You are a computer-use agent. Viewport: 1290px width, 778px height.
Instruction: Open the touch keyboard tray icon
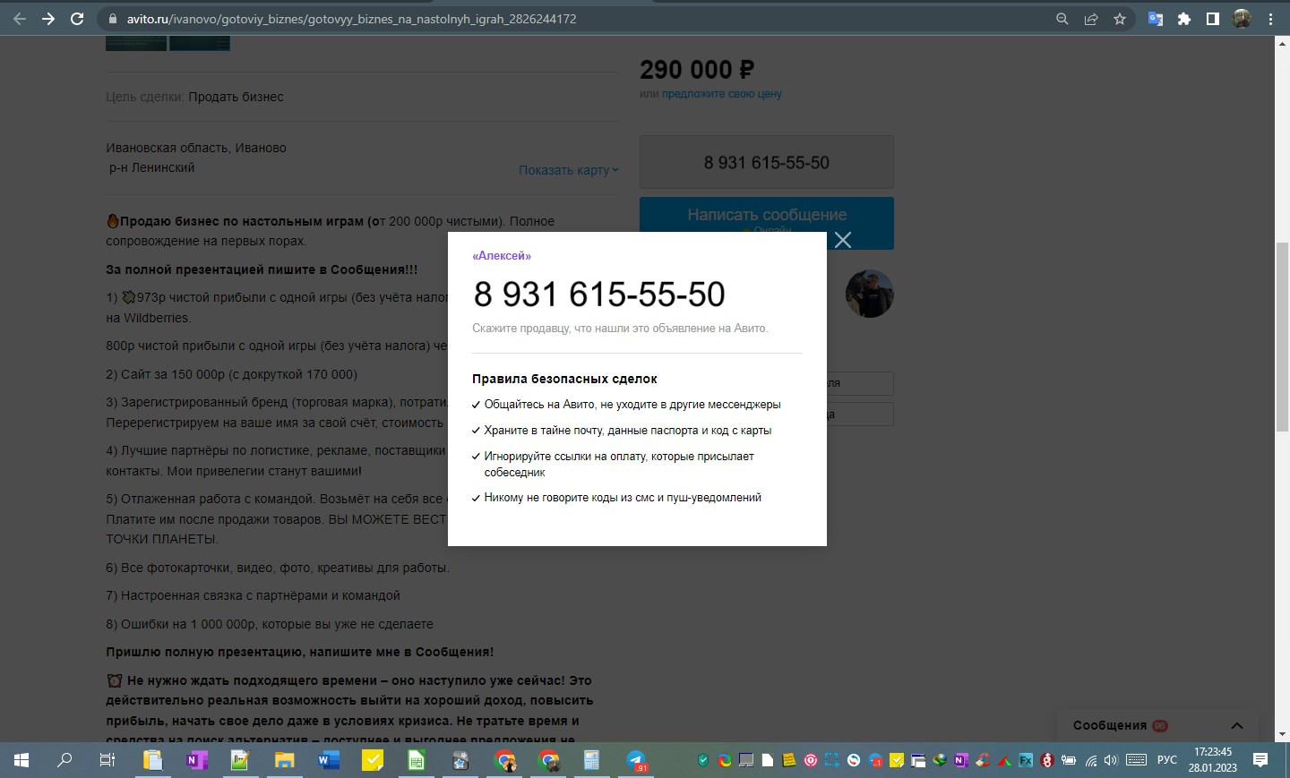(x=1137, y=760)
